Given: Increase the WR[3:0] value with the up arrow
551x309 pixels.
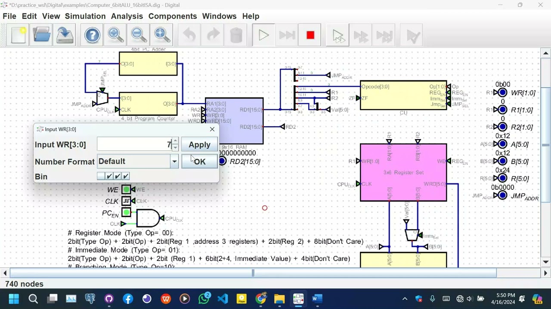Looking at the screenshot, I should coord(175,141).
